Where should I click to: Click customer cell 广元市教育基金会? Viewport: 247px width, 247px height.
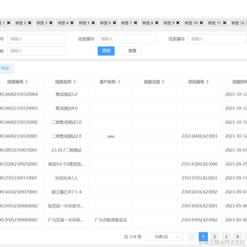pyautogui.click(x=111, y=220)
